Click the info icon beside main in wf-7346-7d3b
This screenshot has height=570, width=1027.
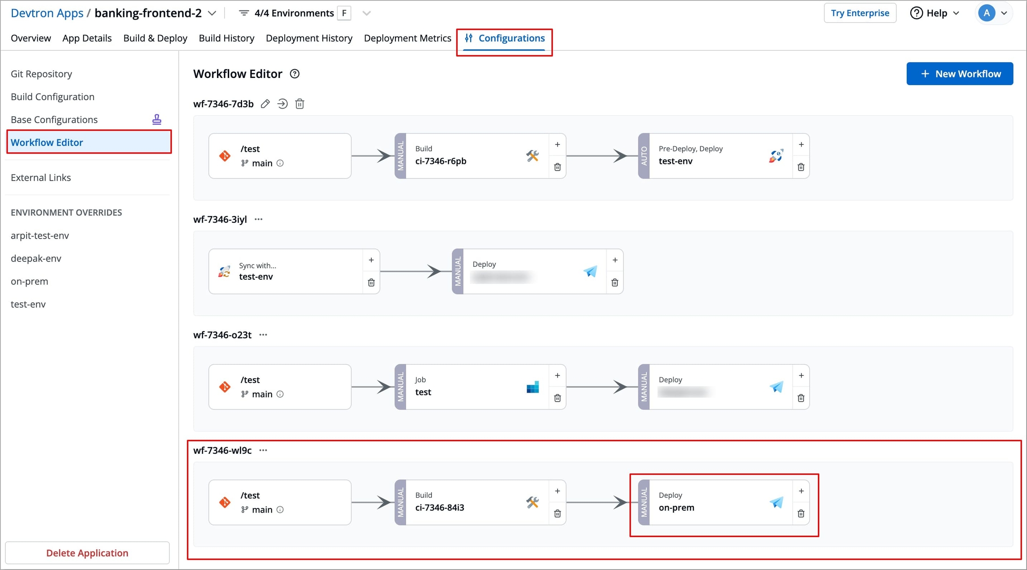(x=280, y=163)
